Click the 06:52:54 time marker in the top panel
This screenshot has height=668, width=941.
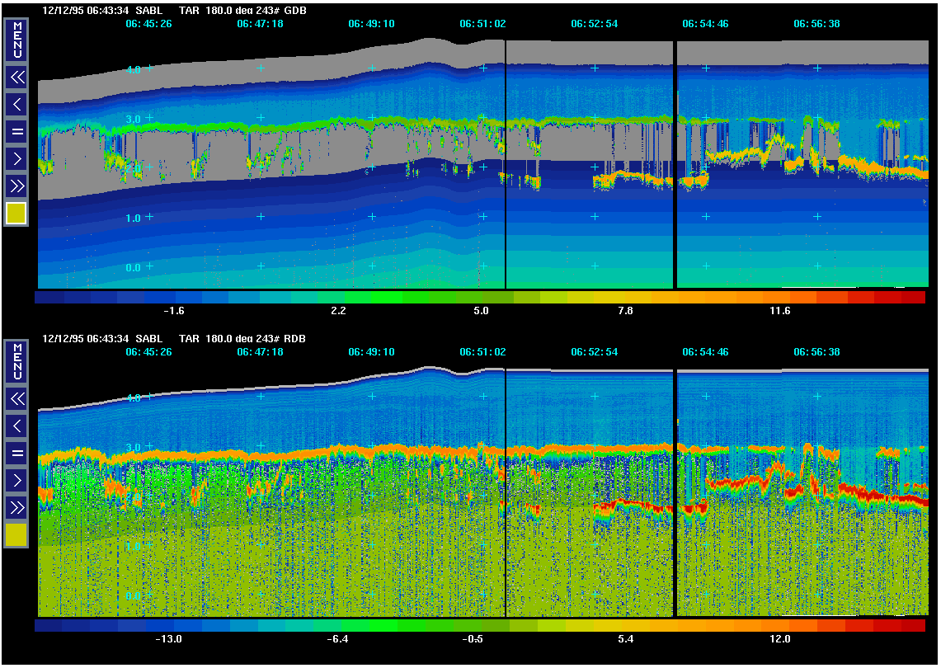(x=594, y=24)
